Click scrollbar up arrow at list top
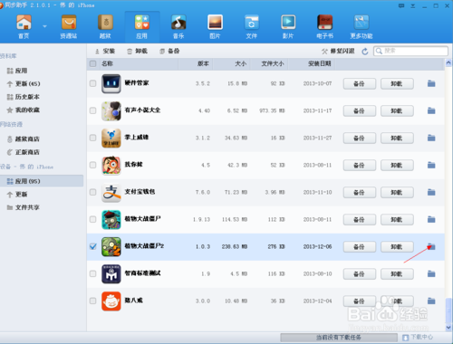 coord(448,63)
